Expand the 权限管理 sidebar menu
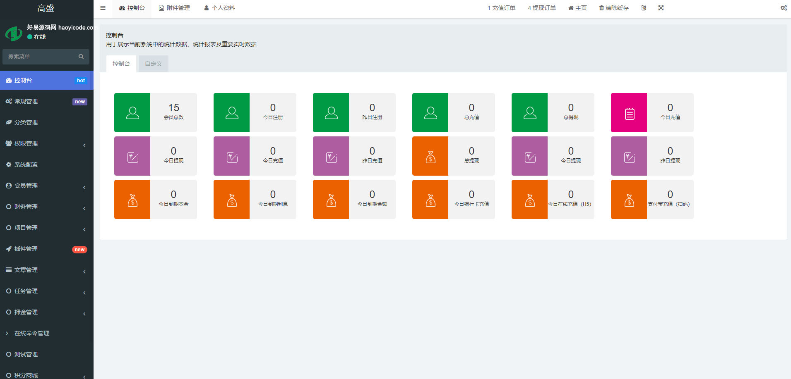The width and height of the screenshot is (791, 379). pos(46,143)
